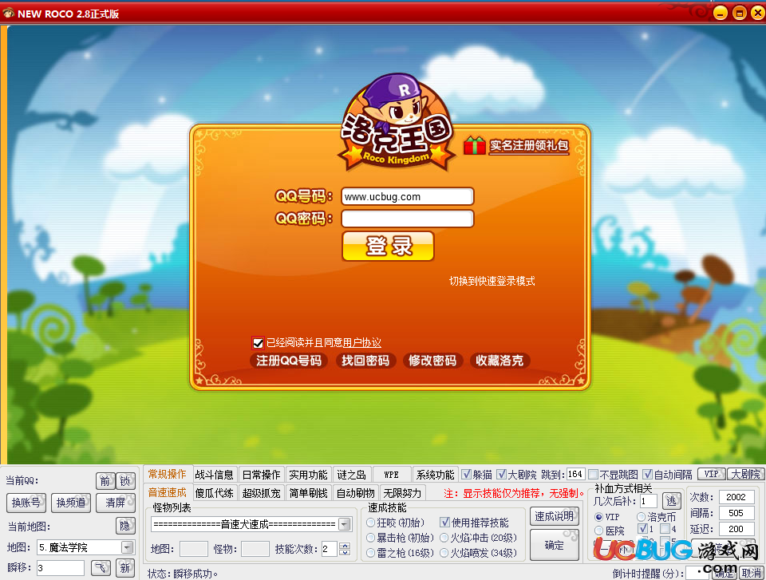The height and width of the screenshot is (580, 766).
Task: Select the WPE tab
Action: click(x=391, y=475)
